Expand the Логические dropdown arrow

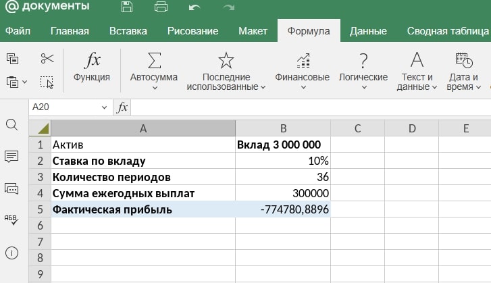364,88
